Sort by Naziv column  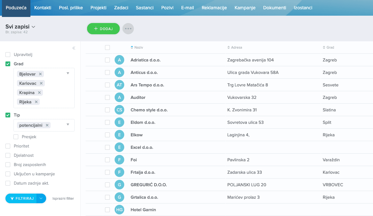[137, 47]
